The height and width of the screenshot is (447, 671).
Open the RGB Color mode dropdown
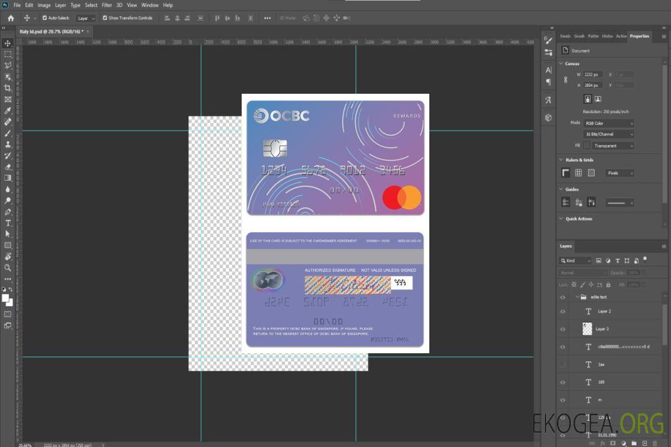coord(609,123)
